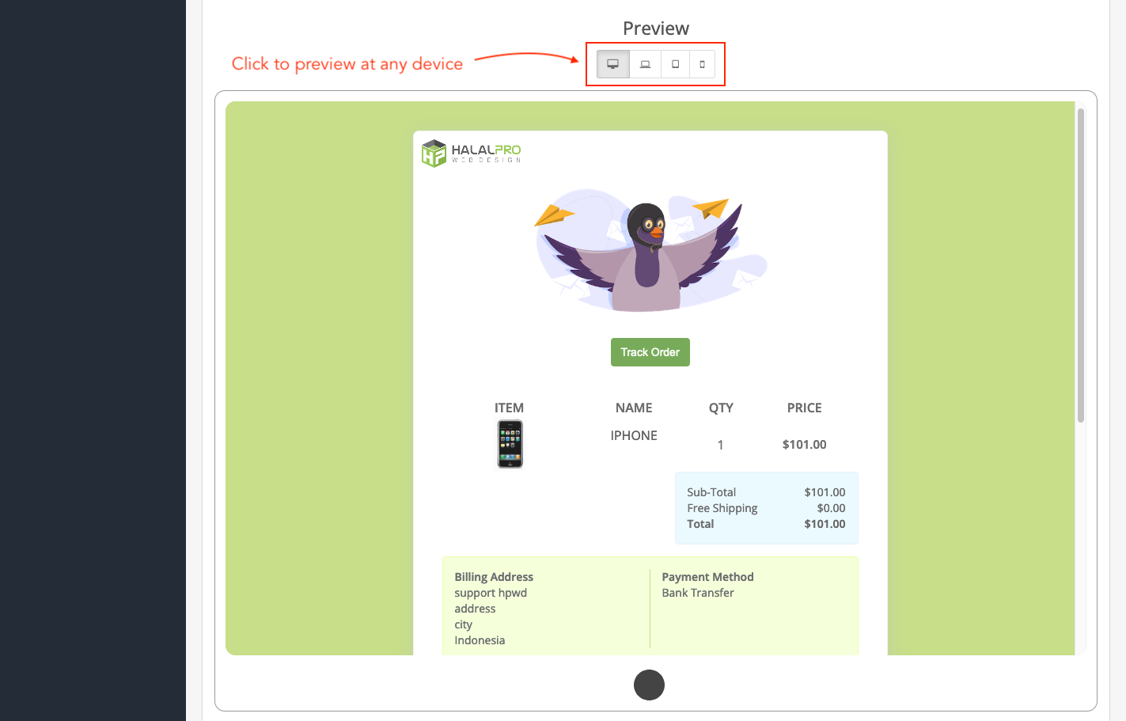
Task: Select the Bank Transfer payment text
Action: (698, 593)
